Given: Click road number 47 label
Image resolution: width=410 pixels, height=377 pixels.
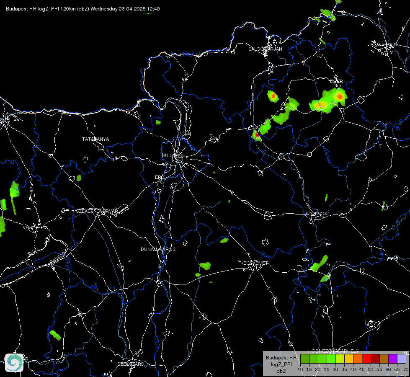Looking at the screenshot, I should [388, 317].
